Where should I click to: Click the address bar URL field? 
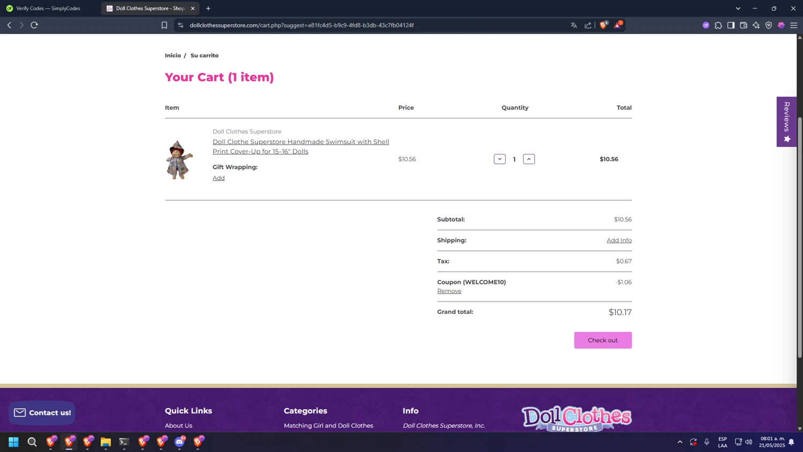pos(375,25)
